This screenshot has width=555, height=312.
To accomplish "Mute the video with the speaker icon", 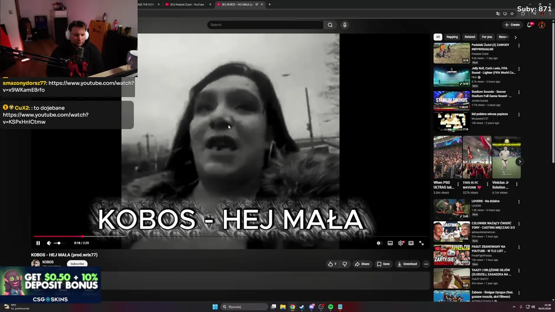I will tap(49, 243).
